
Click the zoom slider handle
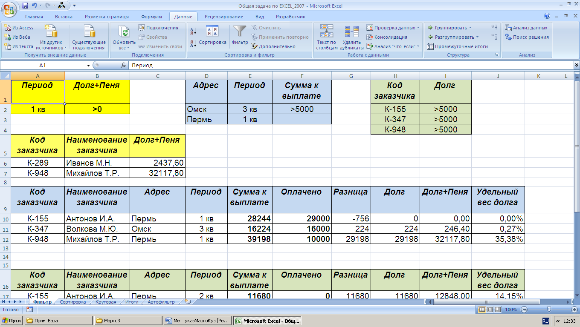(x=550, y=310)
